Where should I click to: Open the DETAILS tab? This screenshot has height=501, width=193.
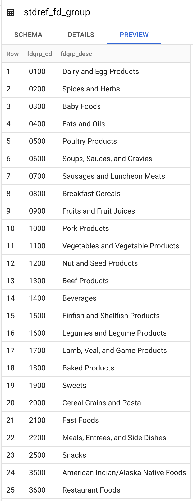coord(81,35)
